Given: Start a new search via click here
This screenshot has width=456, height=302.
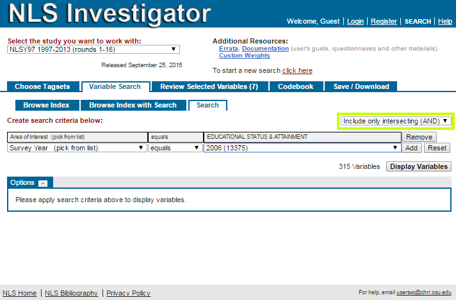Looking at the screenshot, I should tap(297, 70).
